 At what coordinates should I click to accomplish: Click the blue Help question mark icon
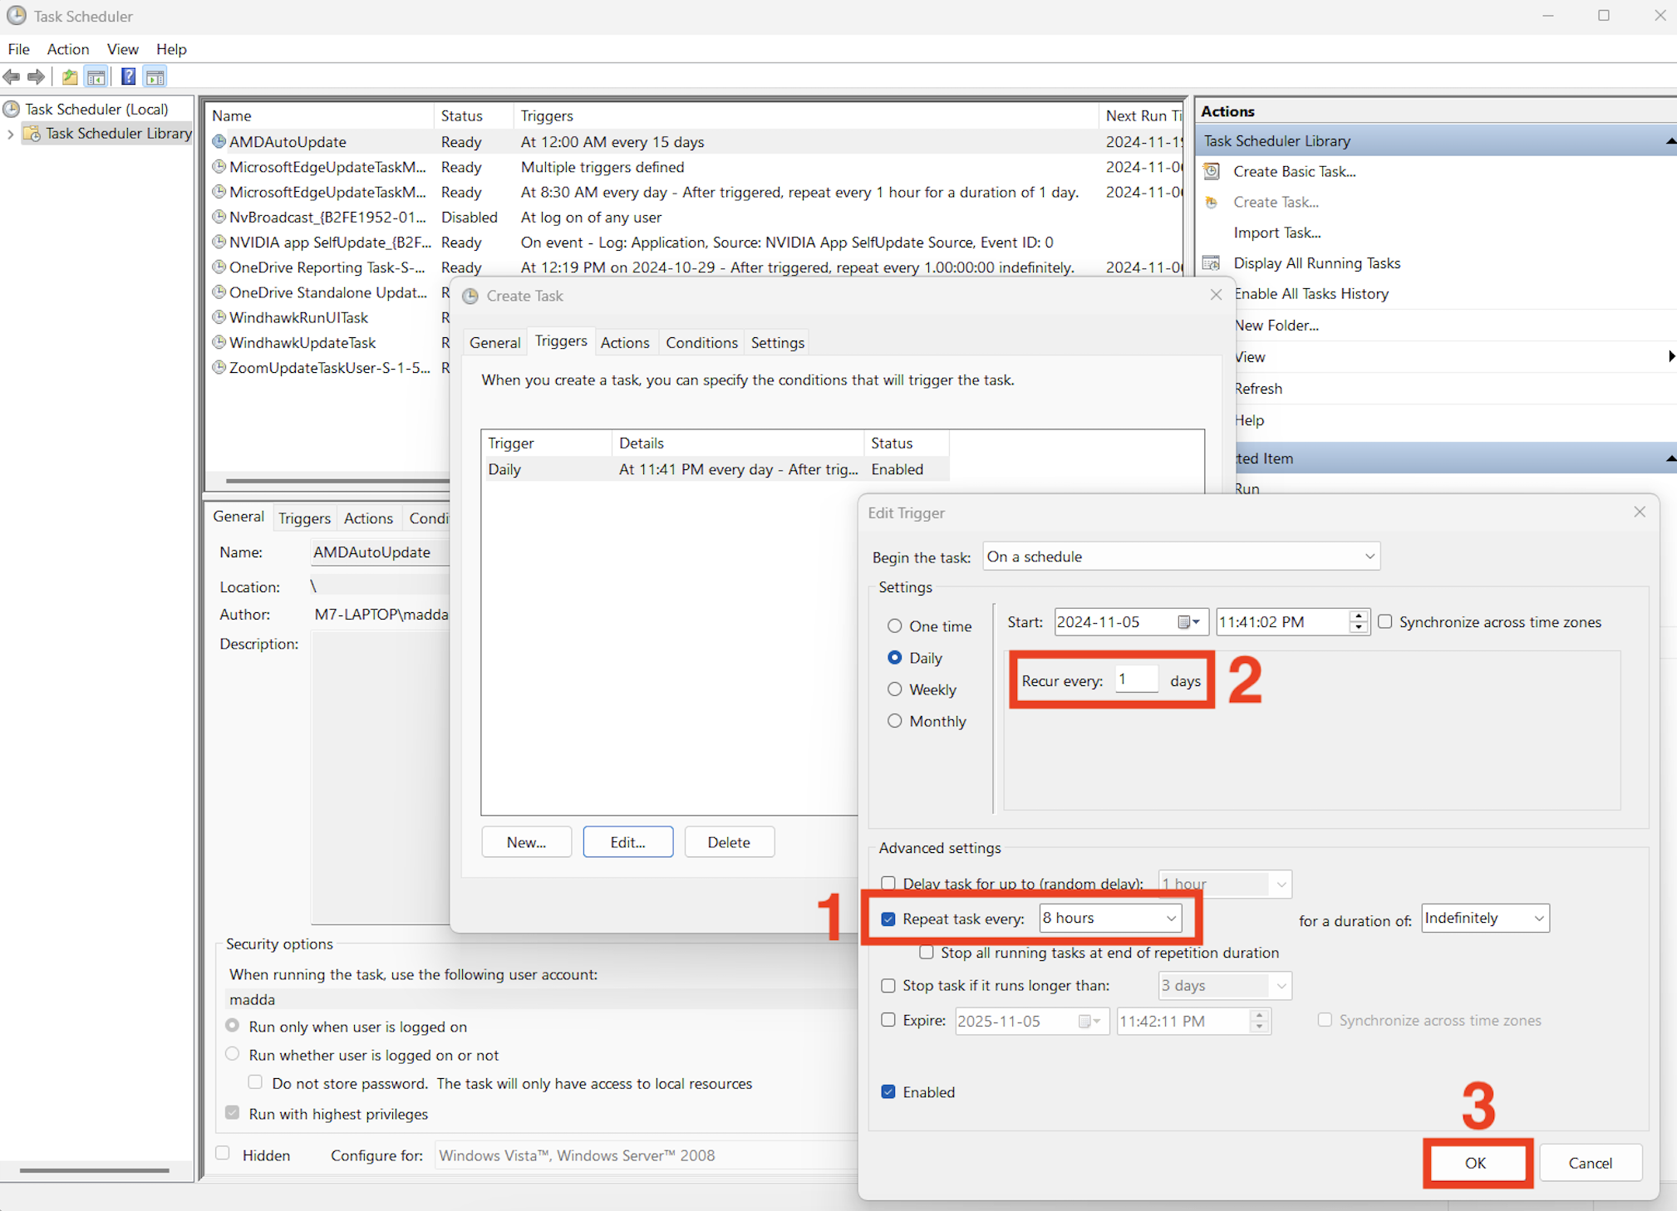(x=128, y=77)
